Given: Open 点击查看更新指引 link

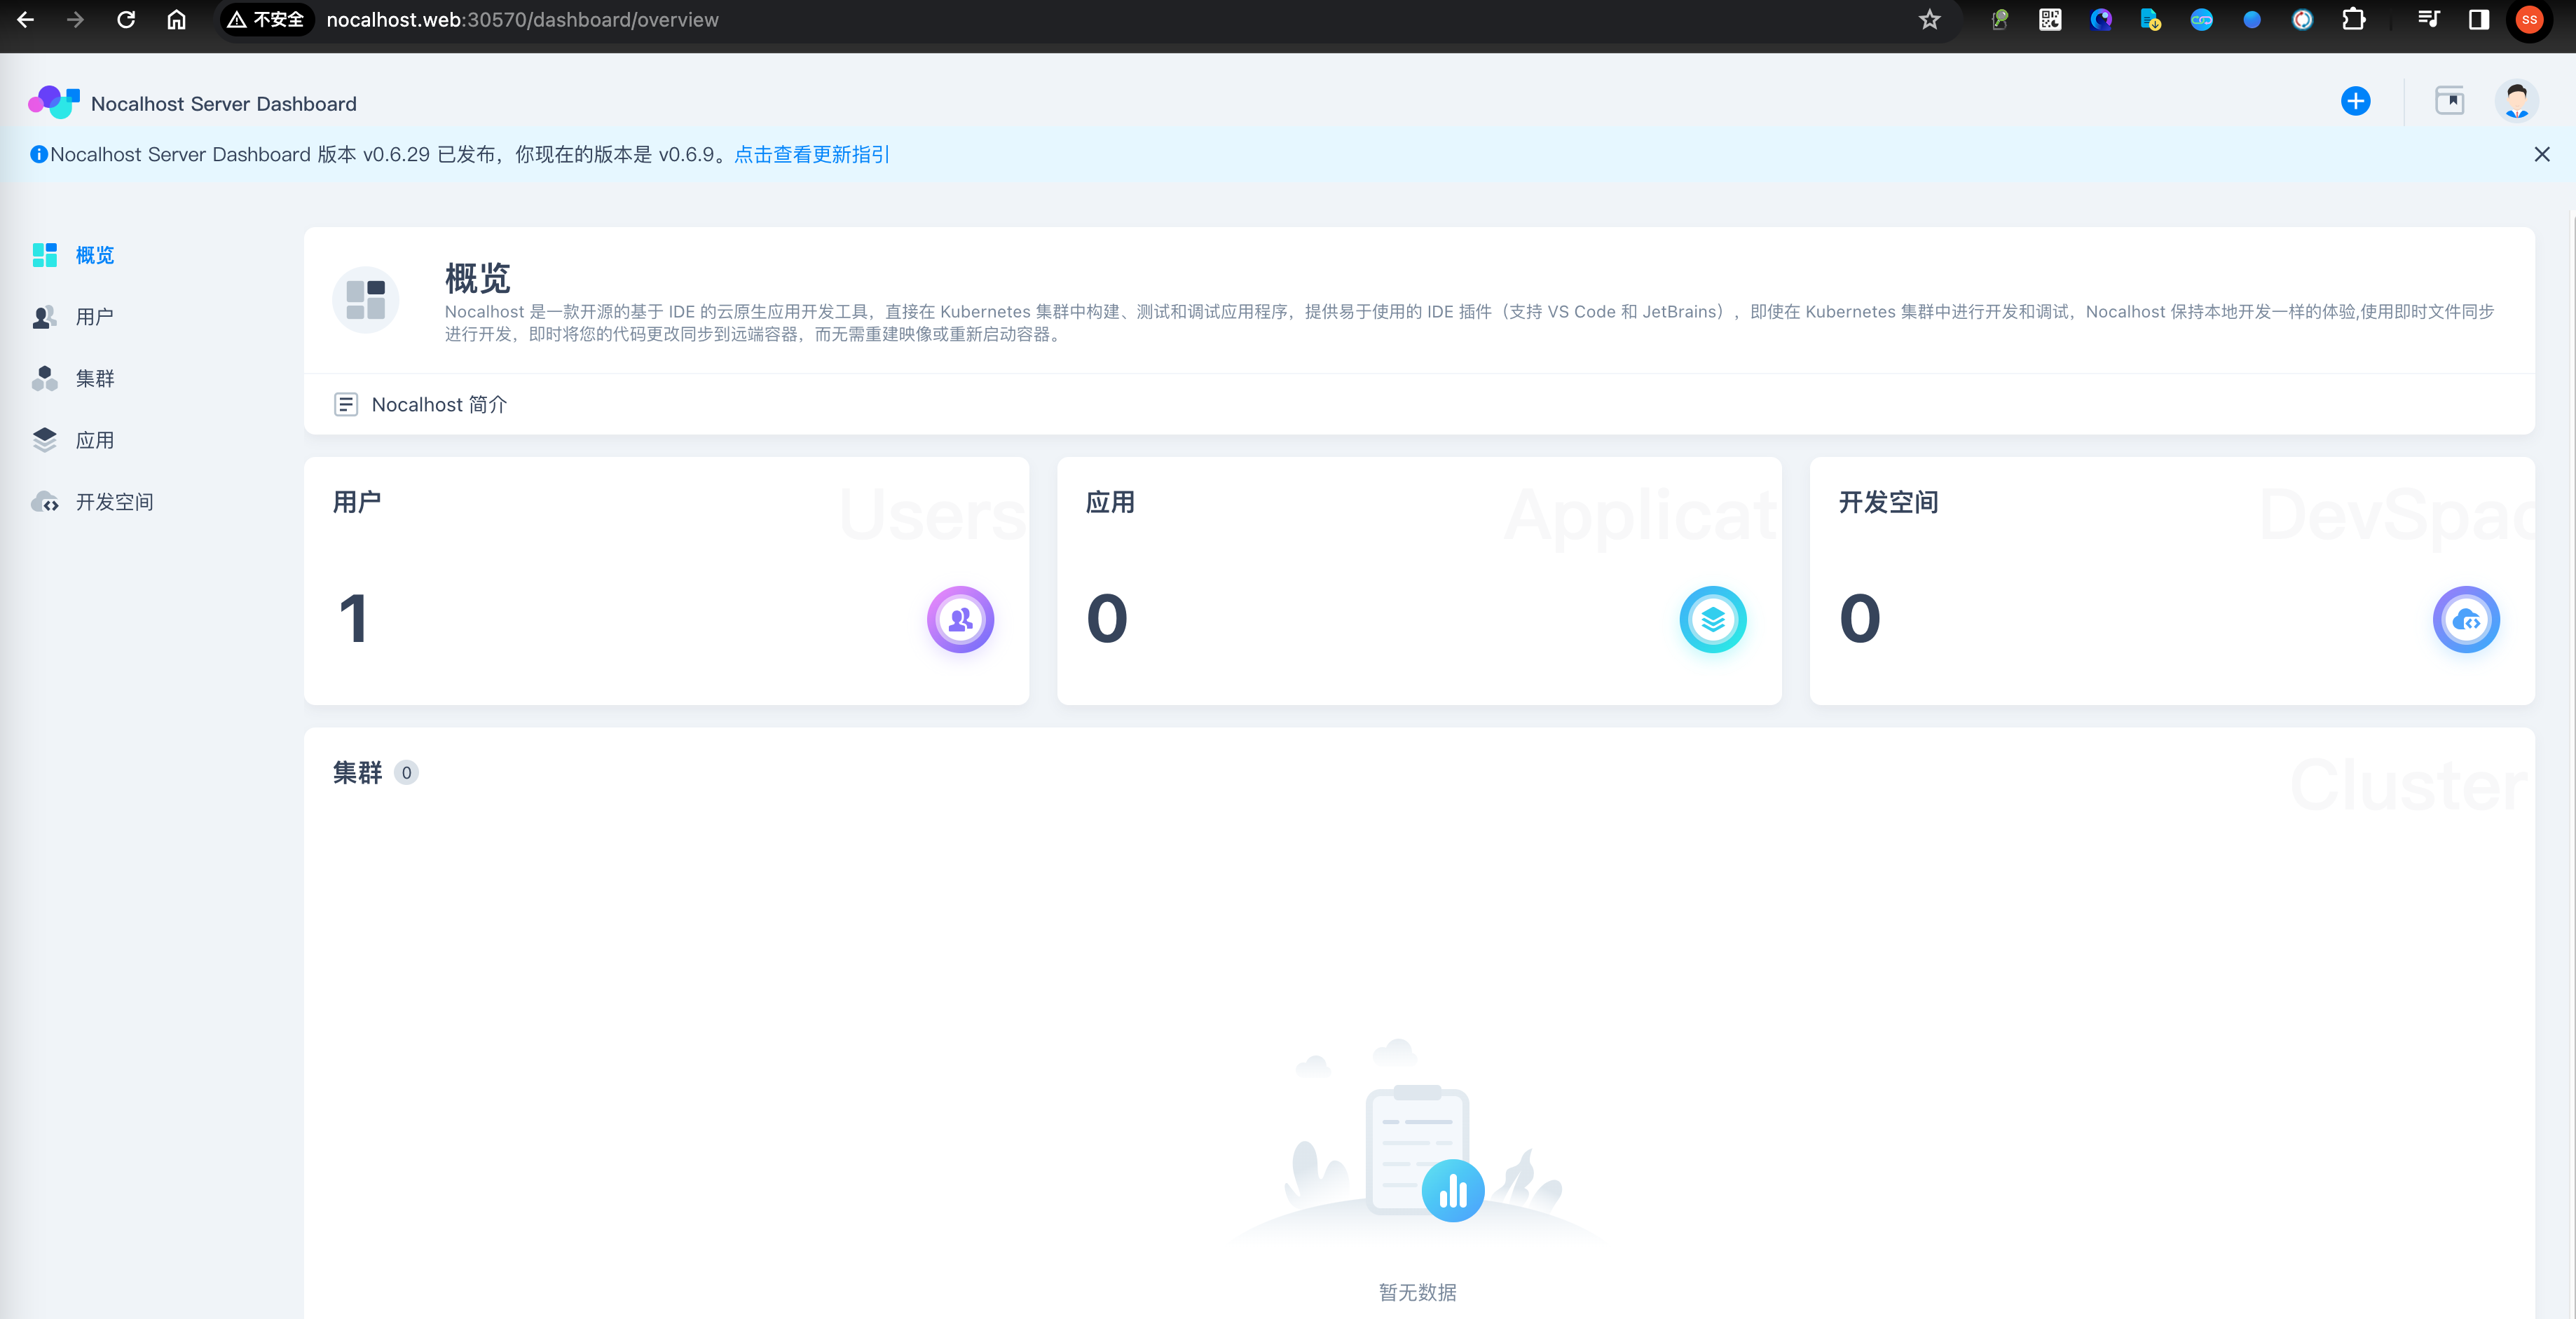Looking at the screenshot, I should (x=811, y=154).
